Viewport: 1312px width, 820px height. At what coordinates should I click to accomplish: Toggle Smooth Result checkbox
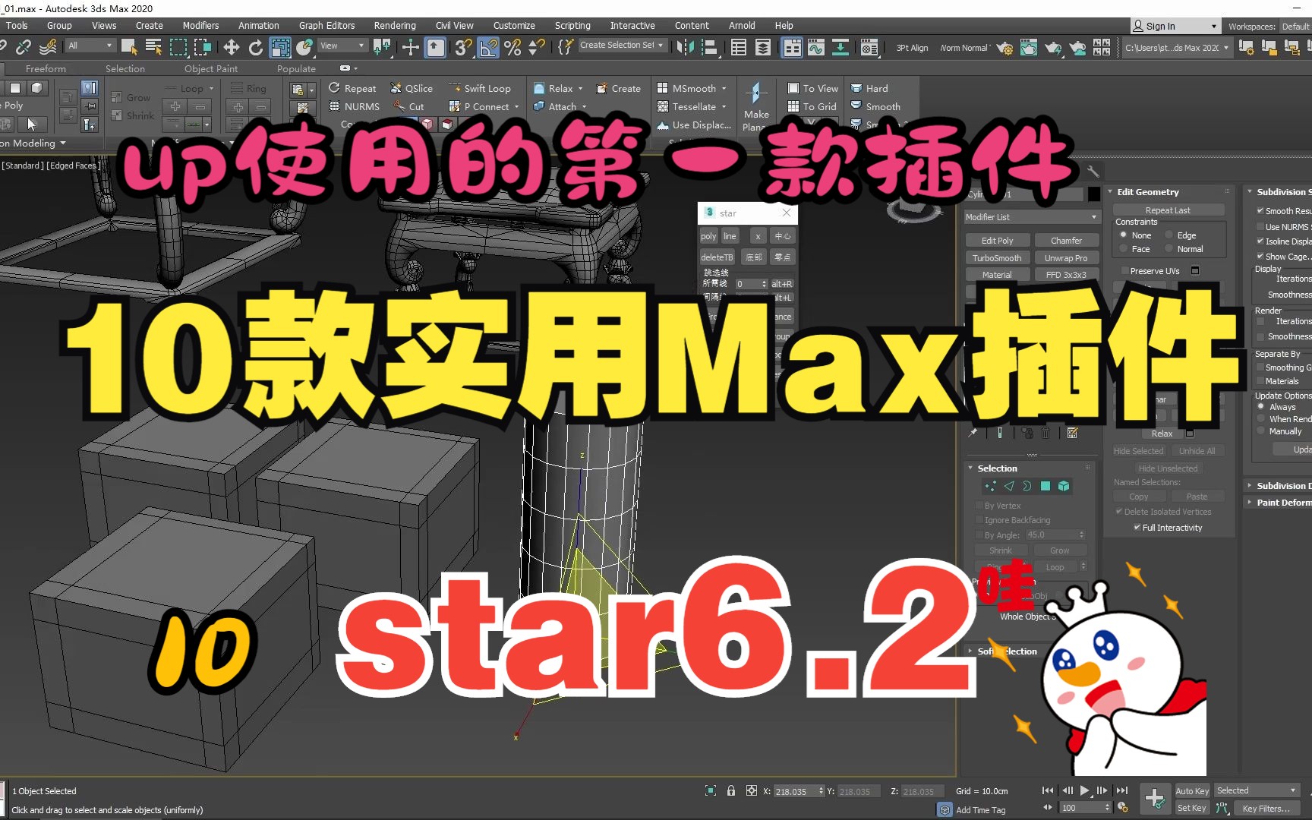(x=1260, y=211)
